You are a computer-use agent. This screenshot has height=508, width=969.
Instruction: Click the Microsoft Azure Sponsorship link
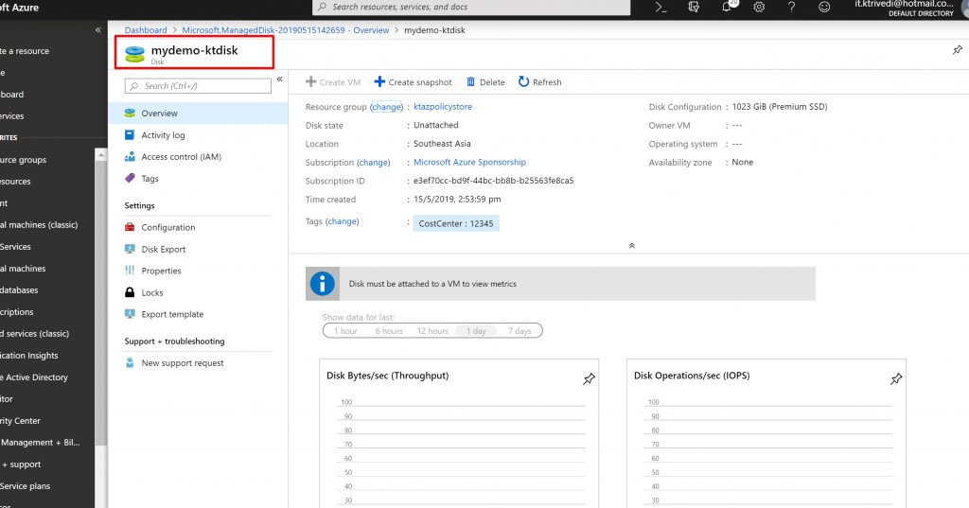click(469, 163)
